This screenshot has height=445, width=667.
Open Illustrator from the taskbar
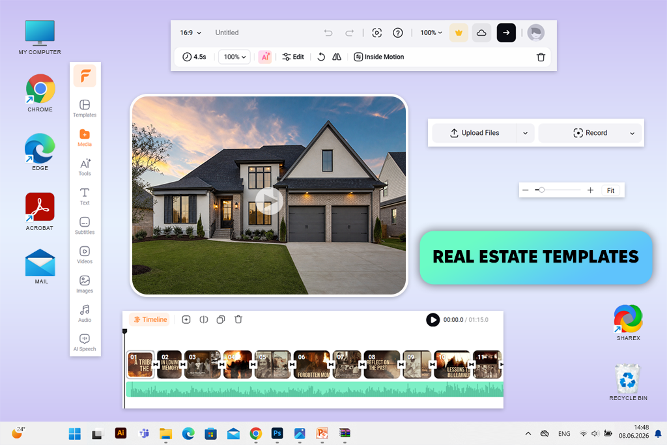(x=121, y=433)
